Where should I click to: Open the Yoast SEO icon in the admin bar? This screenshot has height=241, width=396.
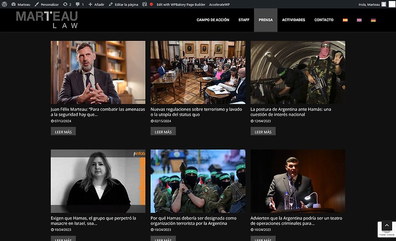pos(144,4)
